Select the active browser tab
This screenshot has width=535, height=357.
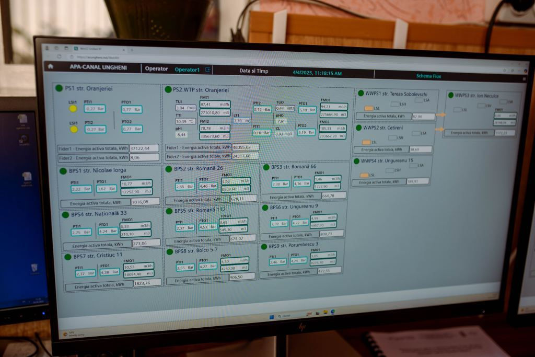point(97,48)
